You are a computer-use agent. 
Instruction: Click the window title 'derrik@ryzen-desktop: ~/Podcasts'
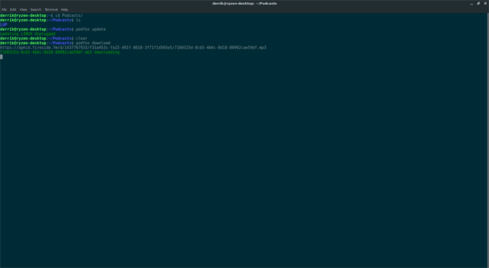pos(244,3)
